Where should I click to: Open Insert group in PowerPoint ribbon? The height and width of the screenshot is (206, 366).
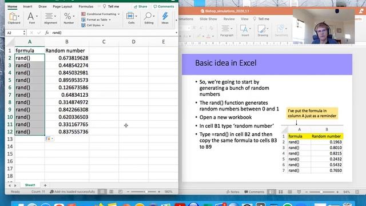pyautogui.click(x=245, y=30)
